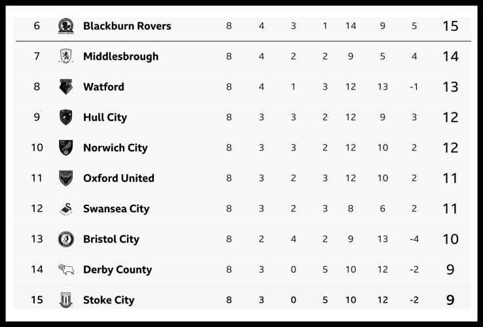This screenshot has width=483, height=327.
Task: Click the Bristol City club badge
Action: pyautogui.click(x=65, y=239)
